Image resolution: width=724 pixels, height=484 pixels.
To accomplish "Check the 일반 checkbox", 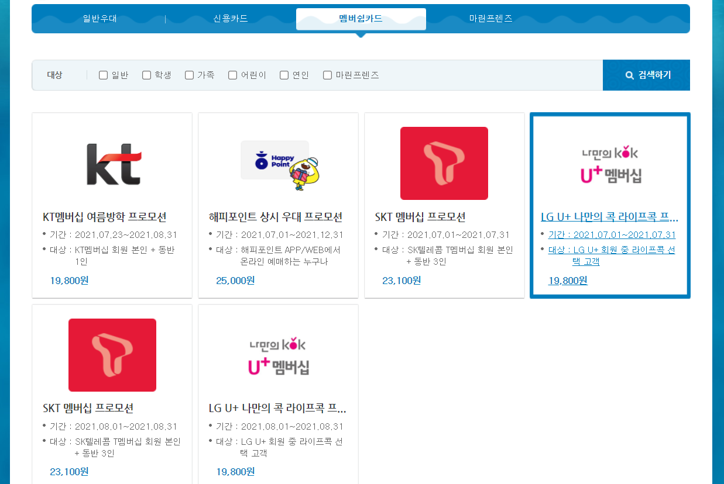I will tap(103, 75).
